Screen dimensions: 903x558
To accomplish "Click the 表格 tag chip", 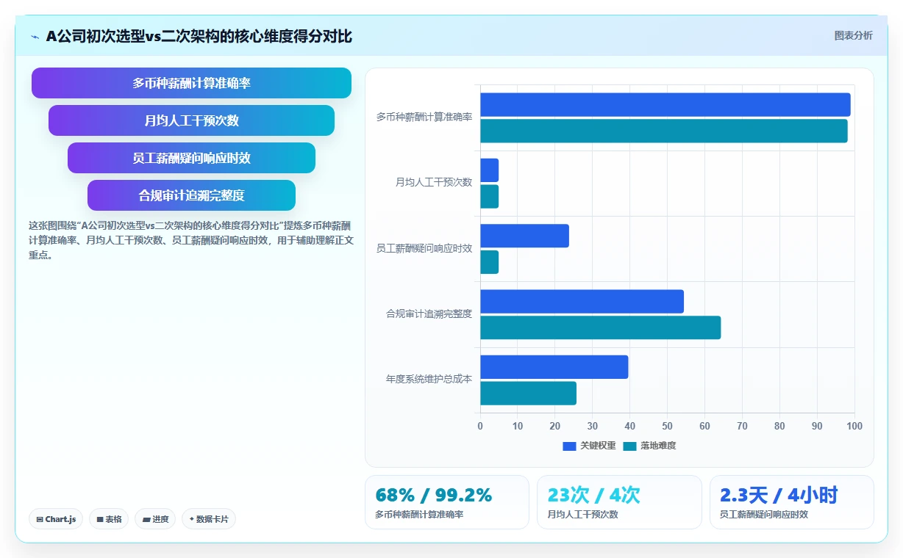I will (109, 519).
